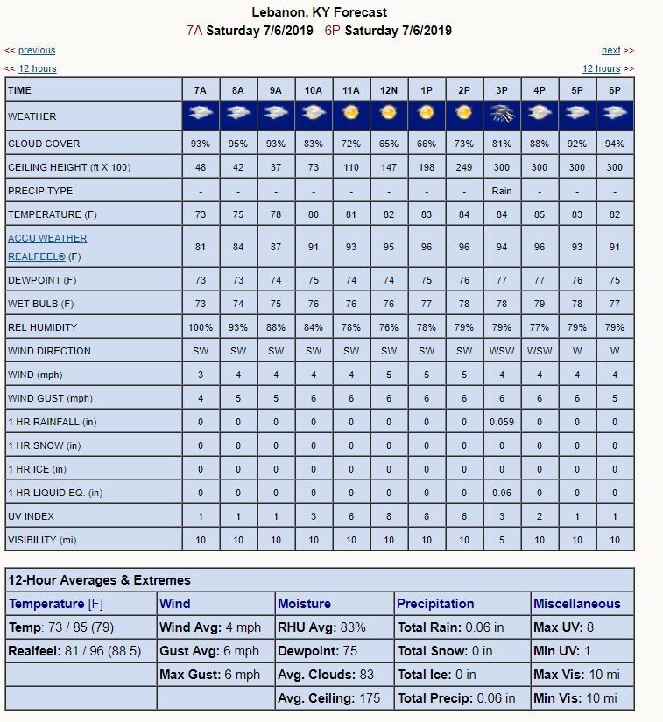Click the 2P partly sunny weather icon
Screen dimensions: 663x722
click(x=464, y=114)
